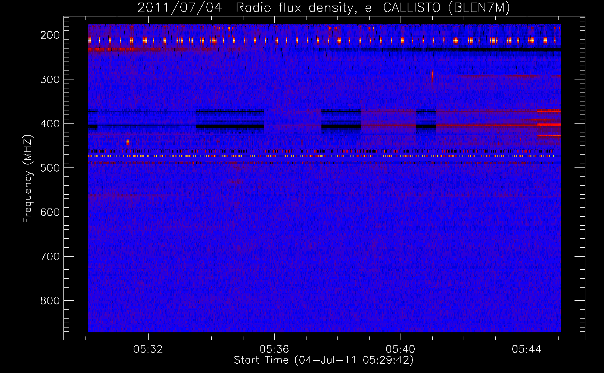Click the 05:32 time tick label
604x373 pixels.
[148, 350]
